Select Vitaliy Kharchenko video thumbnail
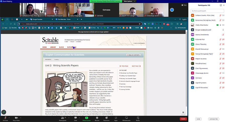This screenshot has height=122, width=226. point(82,10)
